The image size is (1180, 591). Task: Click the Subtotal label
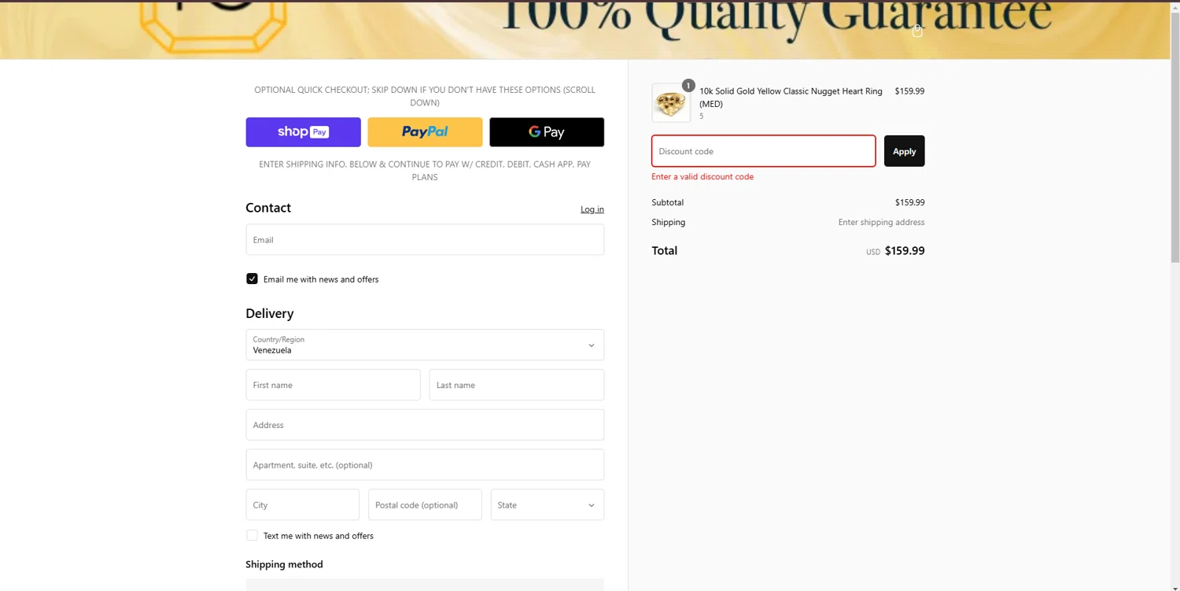(668, 203)
